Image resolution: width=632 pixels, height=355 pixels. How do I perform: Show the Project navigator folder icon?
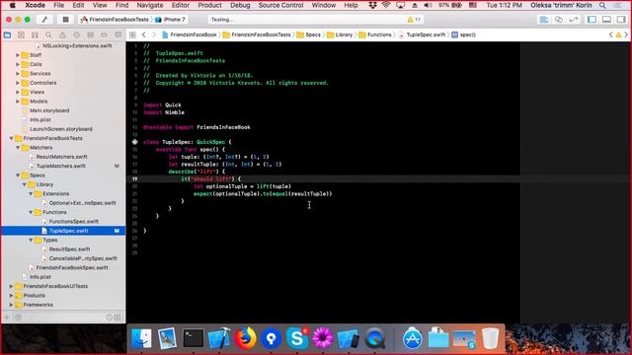[x=7, y=35]
